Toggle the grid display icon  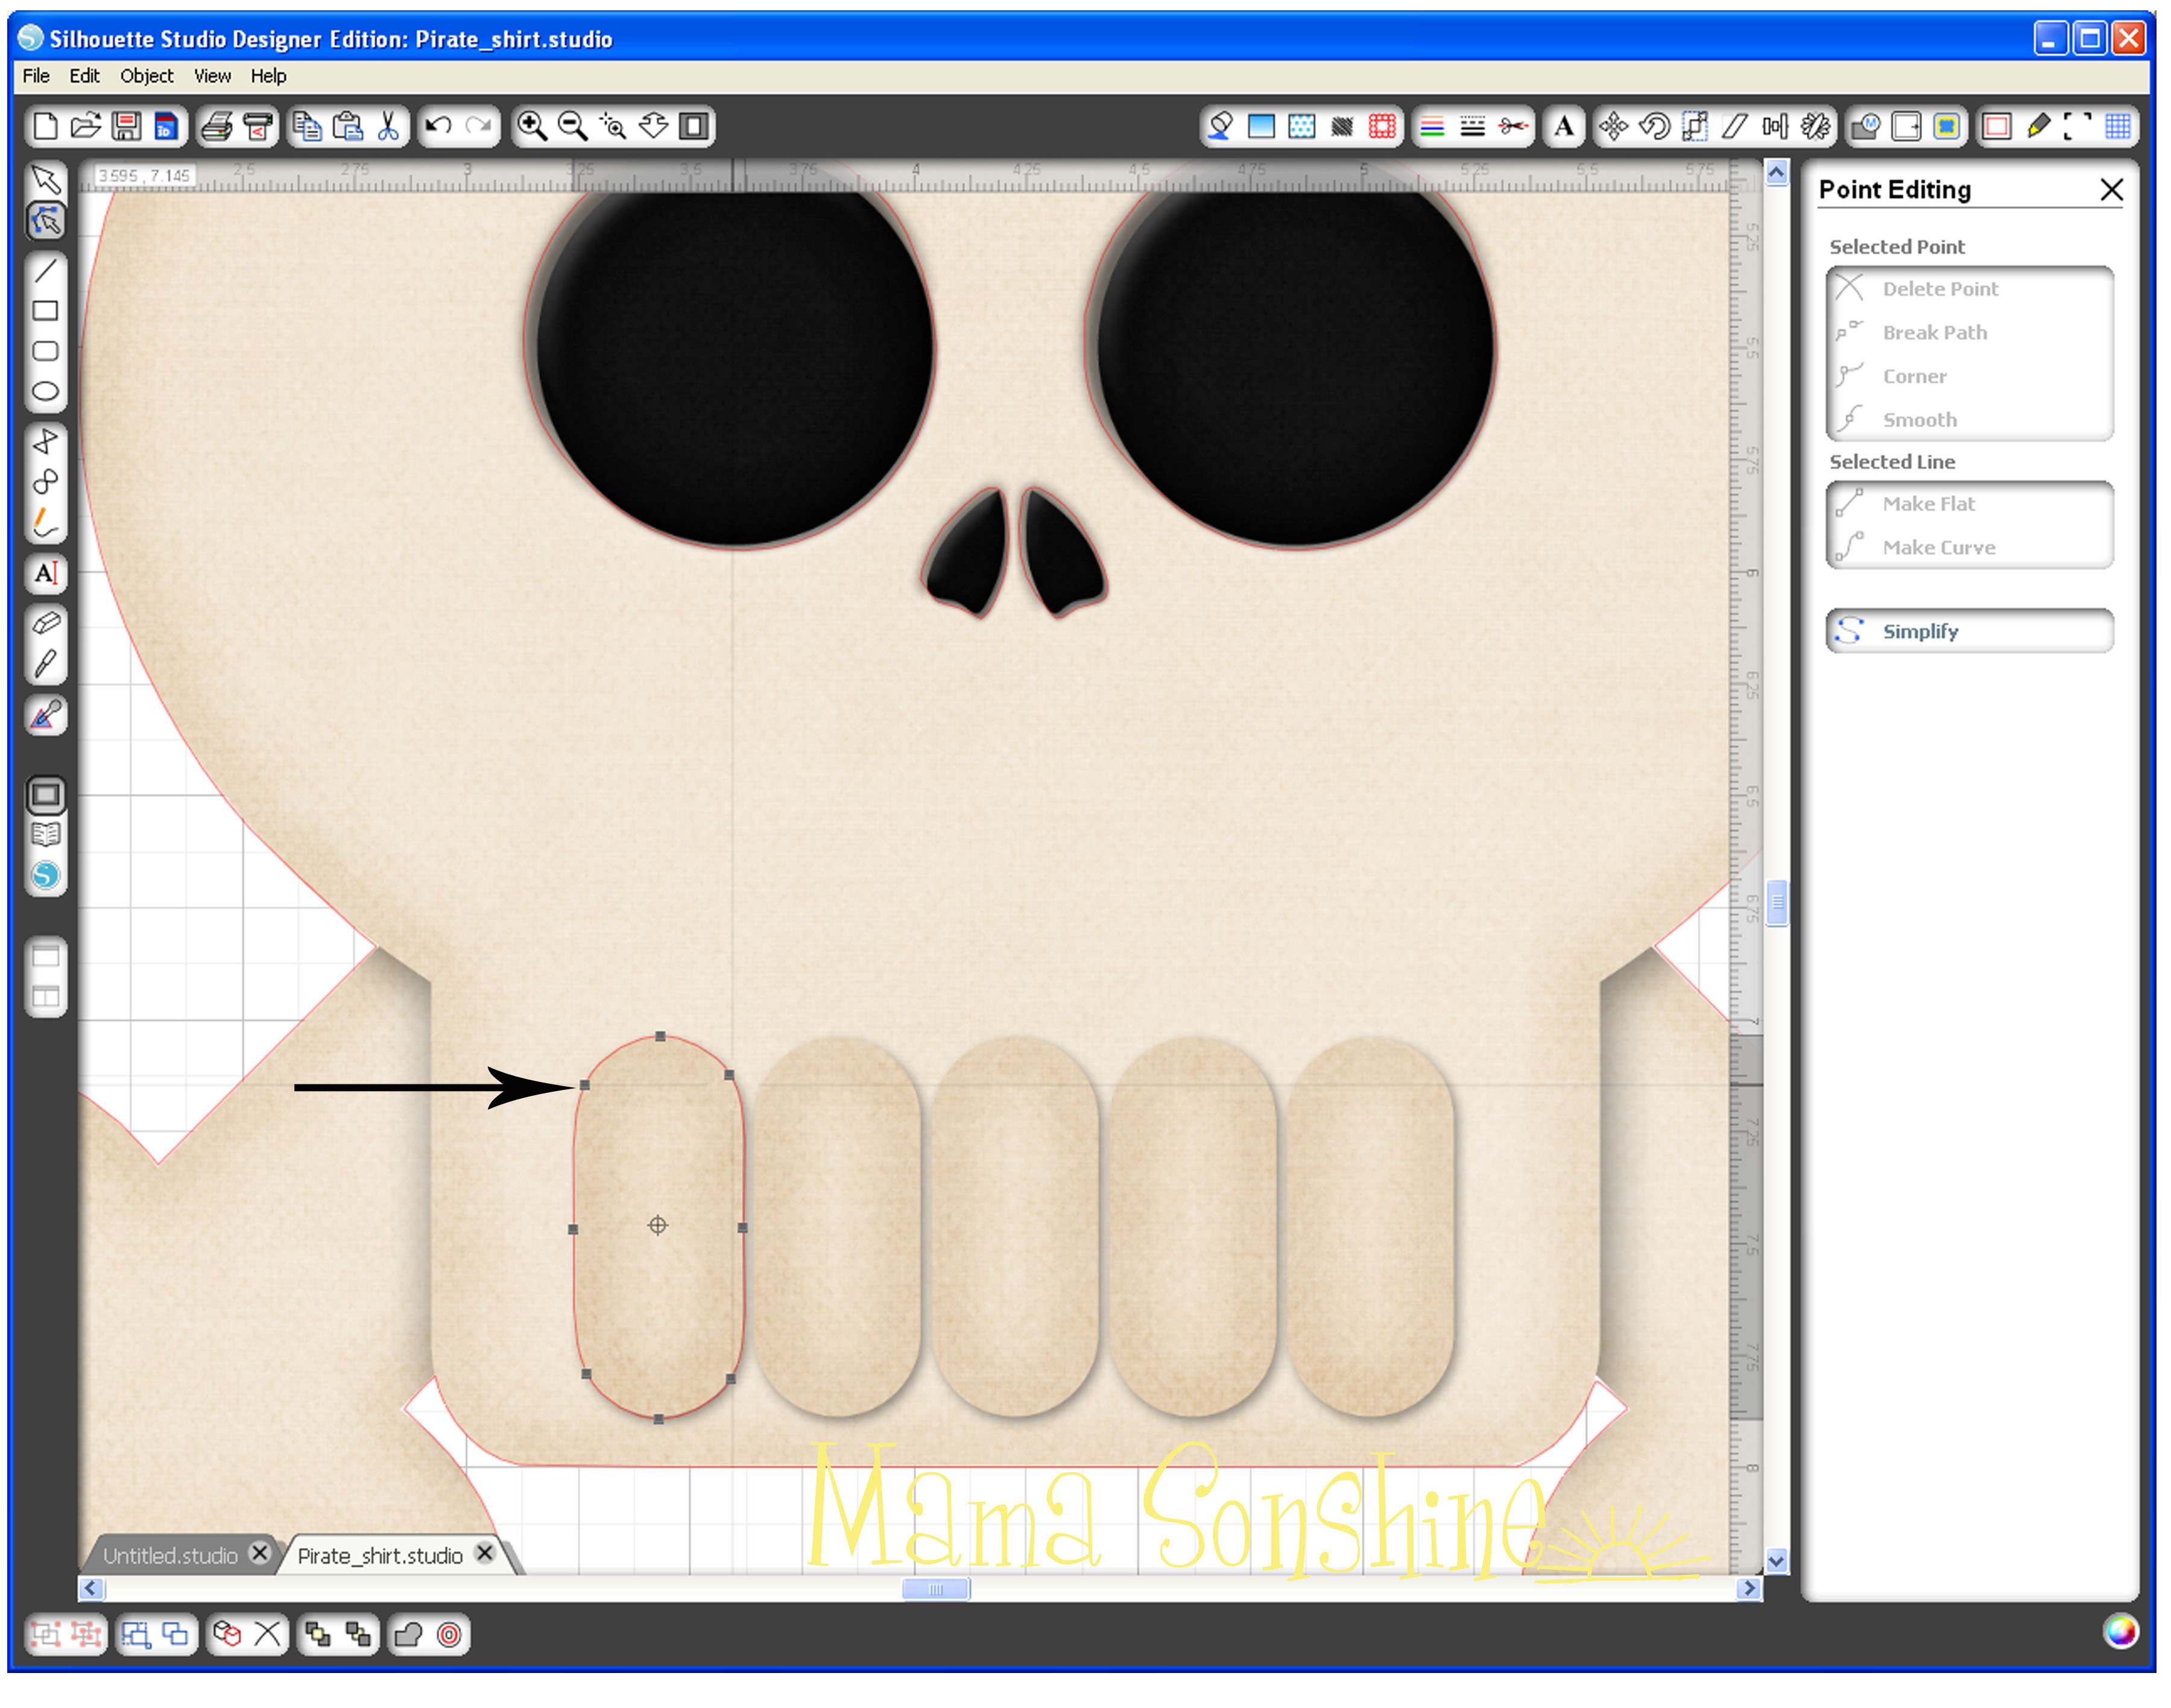(2117, 127)
